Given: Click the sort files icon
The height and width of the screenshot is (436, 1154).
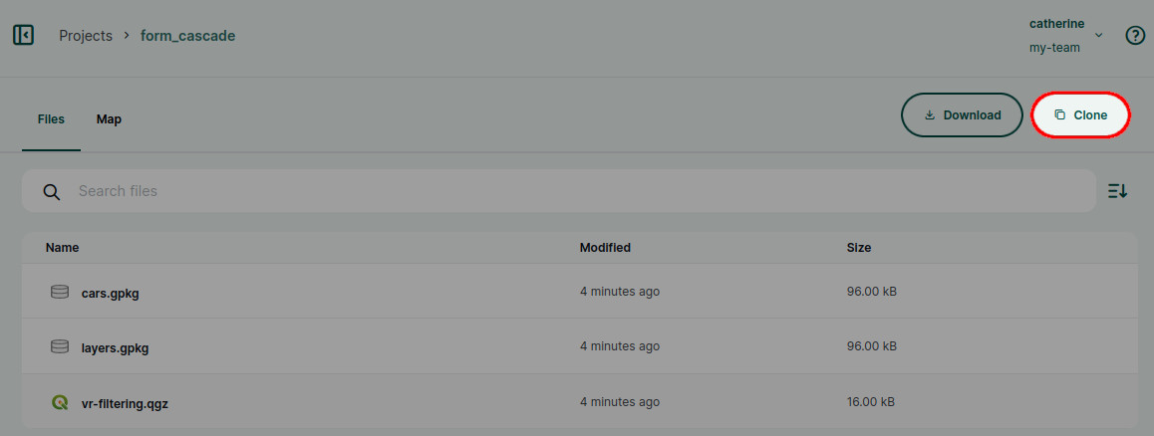Looking at the screenshot, I should tap(1117, 191).
